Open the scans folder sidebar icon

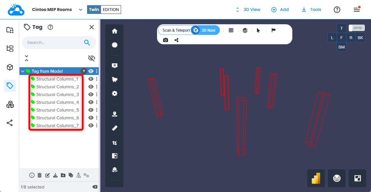[10, 30]
